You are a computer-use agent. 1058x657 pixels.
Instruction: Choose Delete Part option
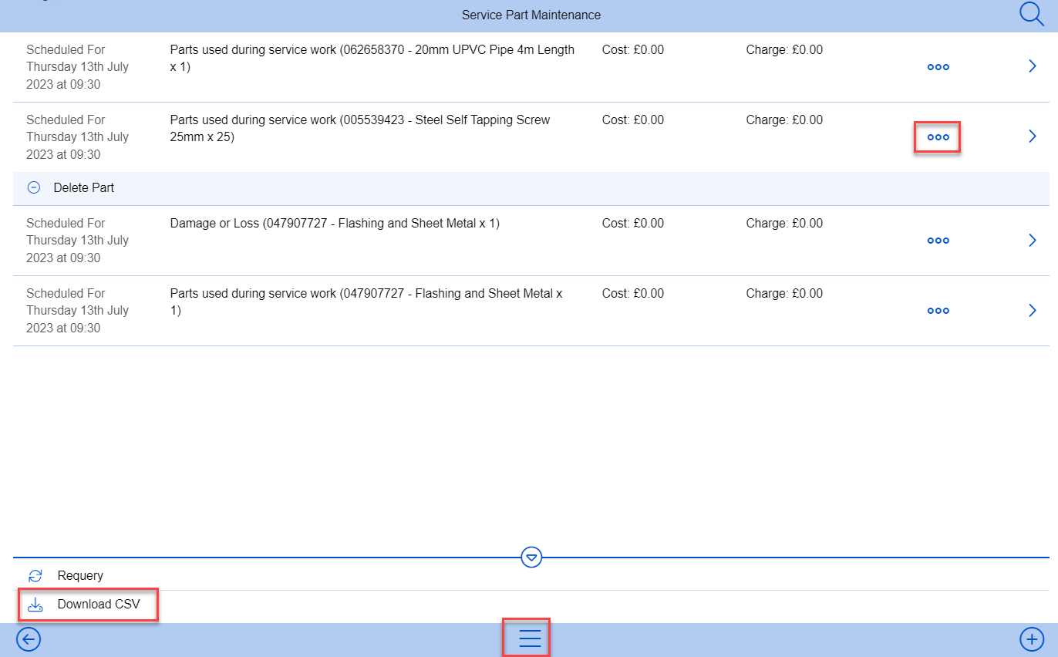tap(531, 188)
